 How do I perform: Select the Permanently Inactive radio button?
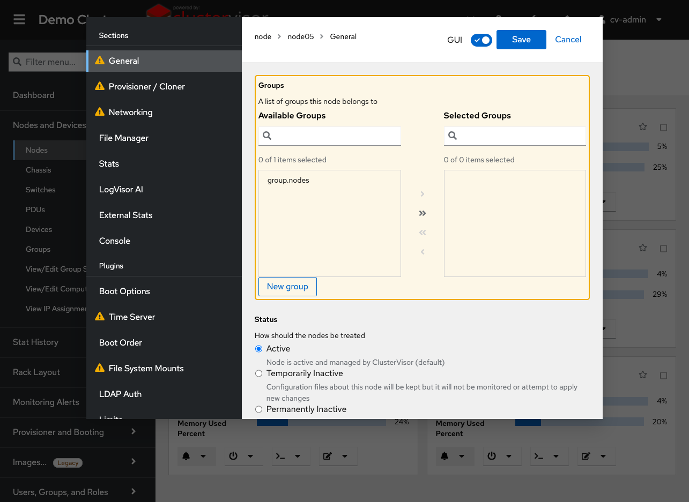coord(259,409)
